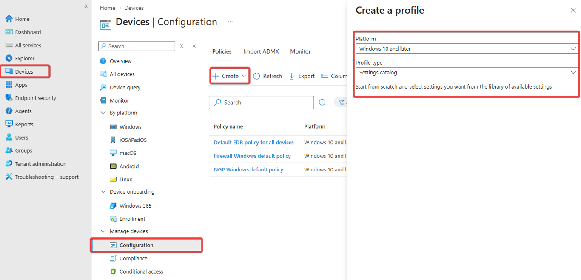This screenshot has height=280, width=581.
Task: Open NGP Windows default policy
Action: [x=248, y=170]
